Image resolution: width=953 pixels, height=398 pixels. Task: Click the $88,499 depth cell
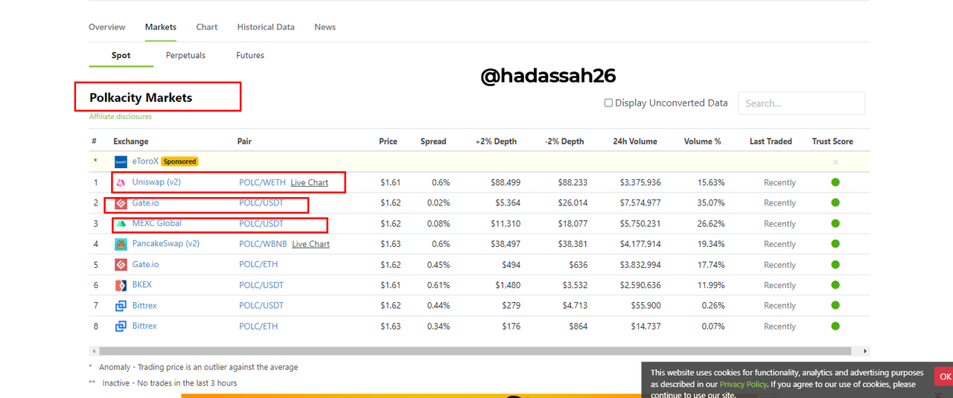pos(506,182)
